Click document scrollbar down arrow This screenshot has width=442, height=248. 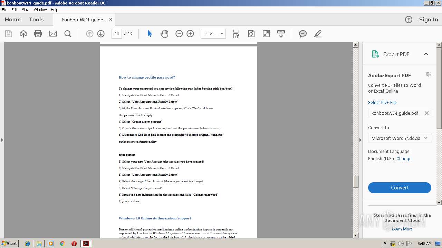pyautogui.click(x=356, y=236)
